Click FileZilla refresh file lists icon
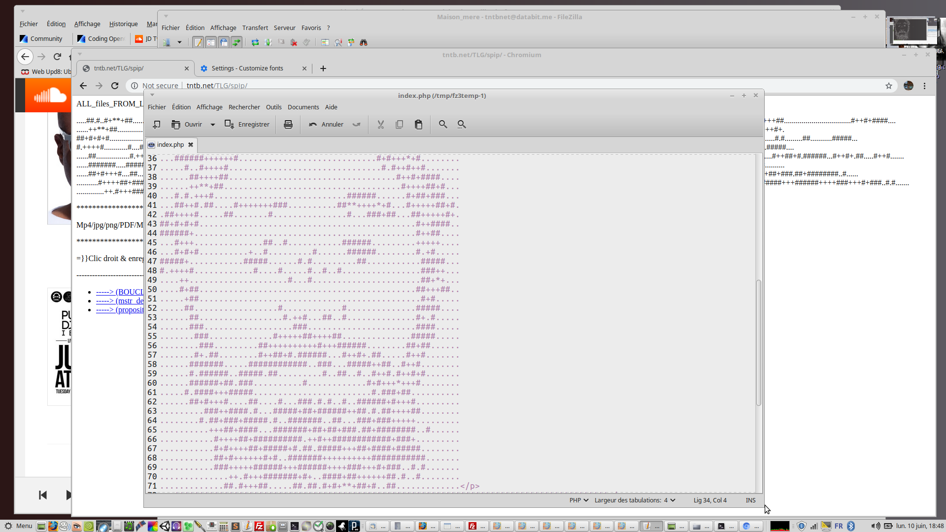946x532 pixels. coord(255,42)
